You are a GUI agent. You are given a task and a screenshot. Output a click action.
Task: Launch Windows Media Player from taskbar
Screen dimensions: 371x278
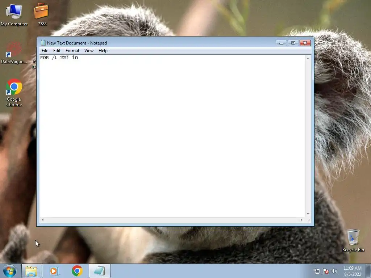54,271
